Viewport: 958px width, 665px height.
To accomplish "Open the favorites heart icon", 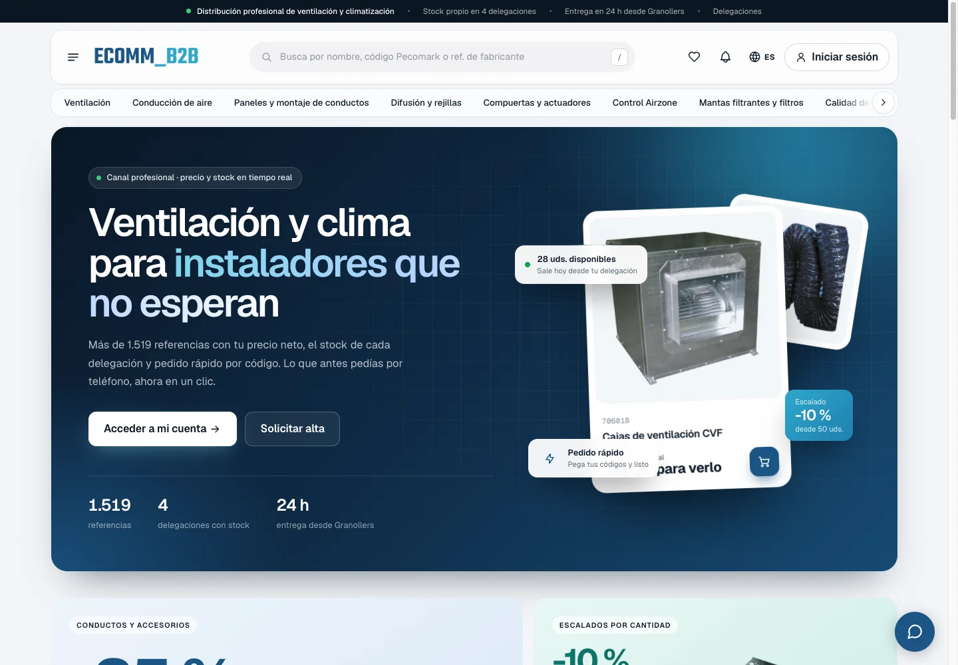I will 694,57.
